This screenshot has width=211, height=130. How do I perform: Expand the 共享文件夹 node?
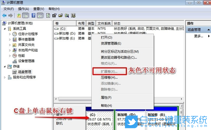tap(10, 45)
